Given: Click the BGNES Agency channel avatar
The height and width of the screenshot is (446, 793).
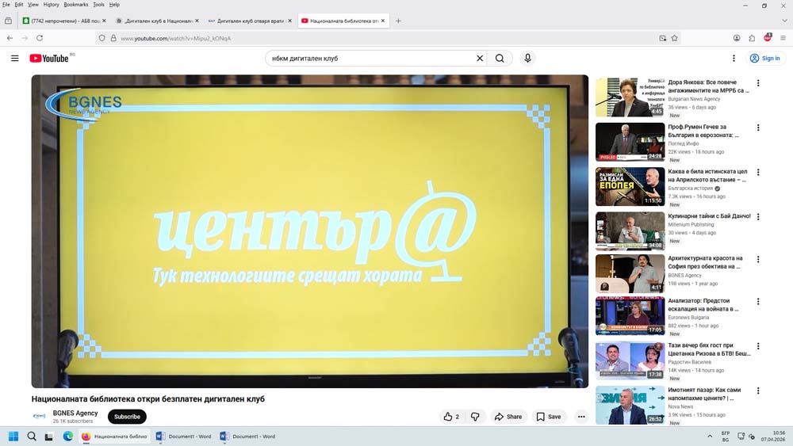Looking at the screenshot, I should tap(39, 416).
